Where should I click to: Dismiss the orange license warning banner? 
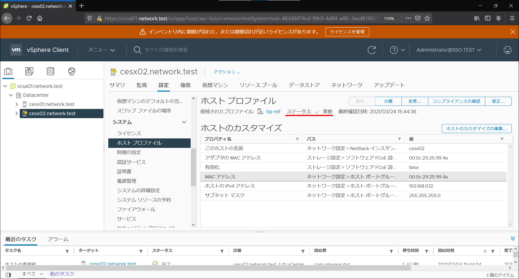[x=513, y=32]
